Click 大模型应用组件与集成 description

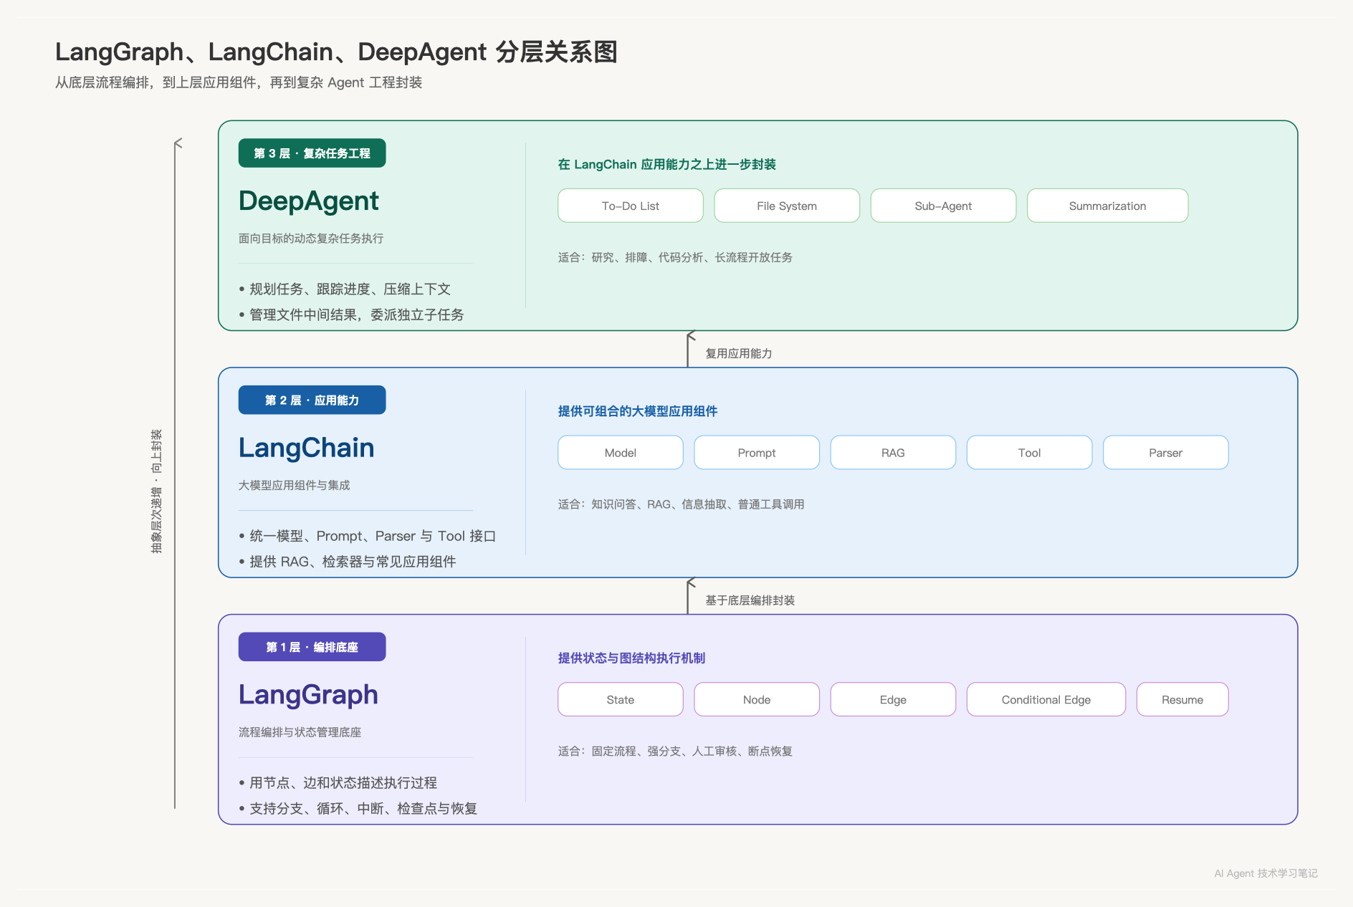(x=295, y=485)
